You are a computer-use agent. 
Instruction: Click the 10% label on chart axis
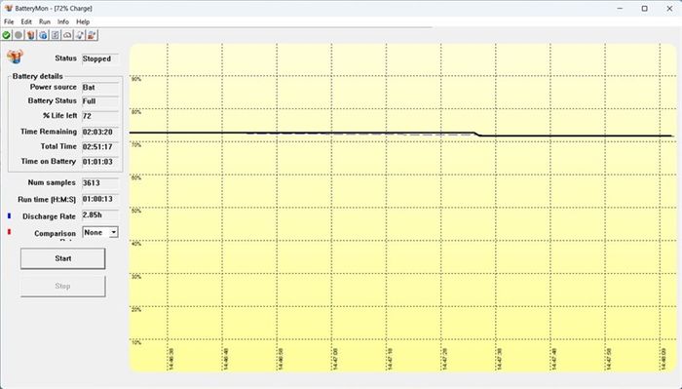pos(136,342)
